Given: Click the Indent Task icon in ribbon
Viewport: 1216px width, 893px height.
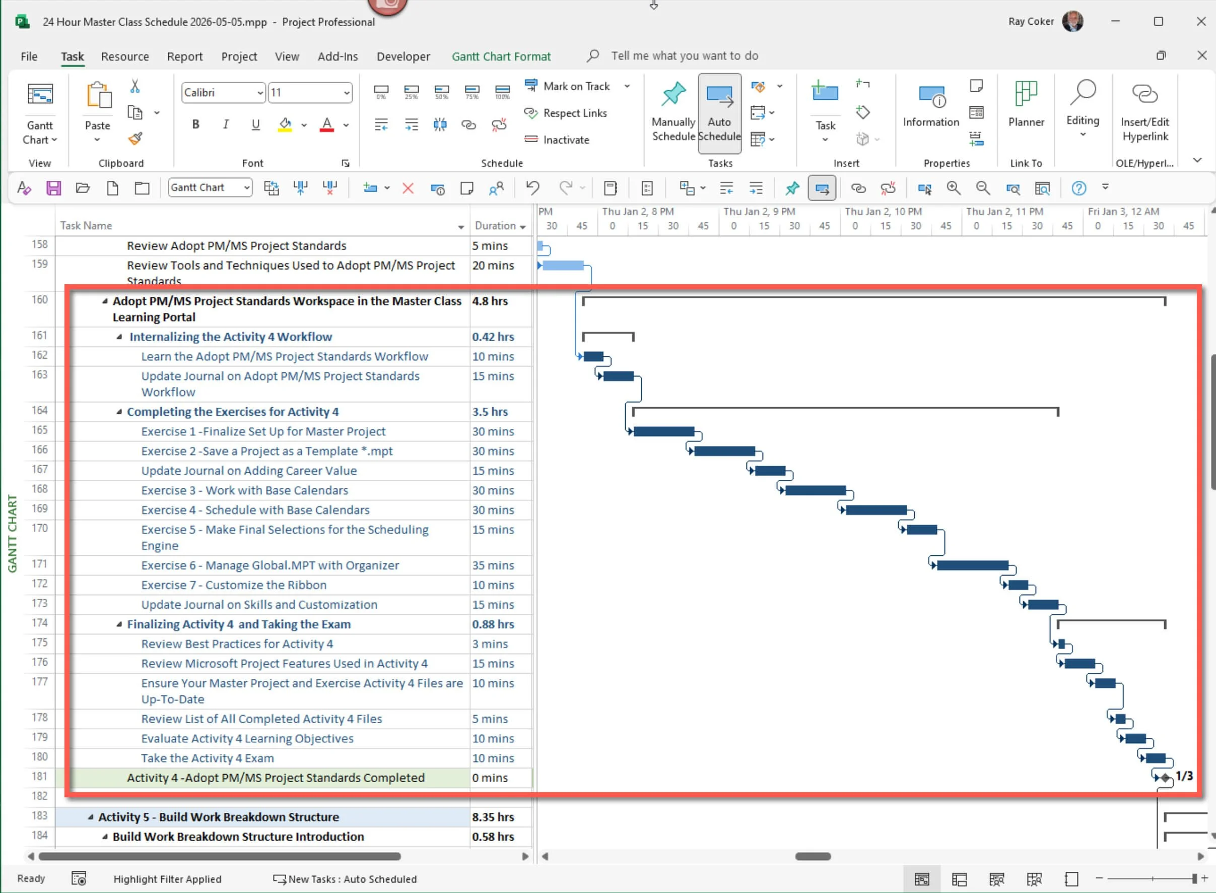Looking at the screenshot, I should (x=412, y=125).
